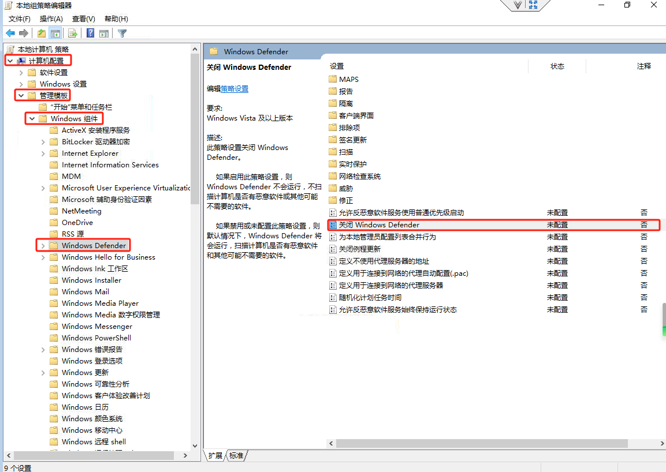The image size is (666, 472).
Task: Expand the Windows Defender tree node
Action: pyautogui.click(x=43, y=245)
